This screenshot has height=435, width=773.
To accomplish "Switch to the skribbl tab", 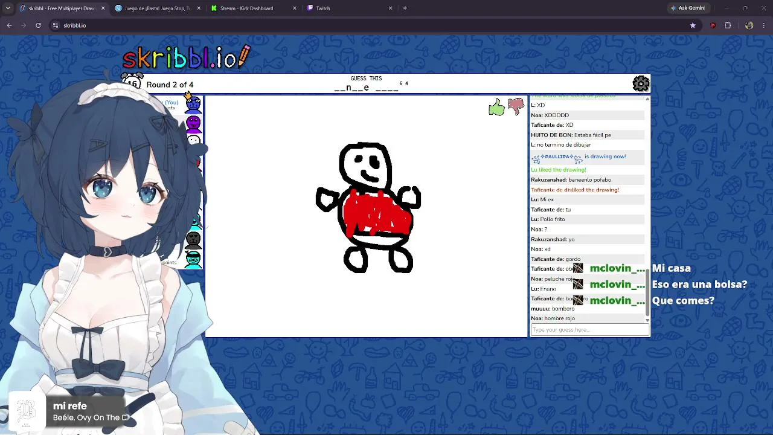I will click(62, 8).
